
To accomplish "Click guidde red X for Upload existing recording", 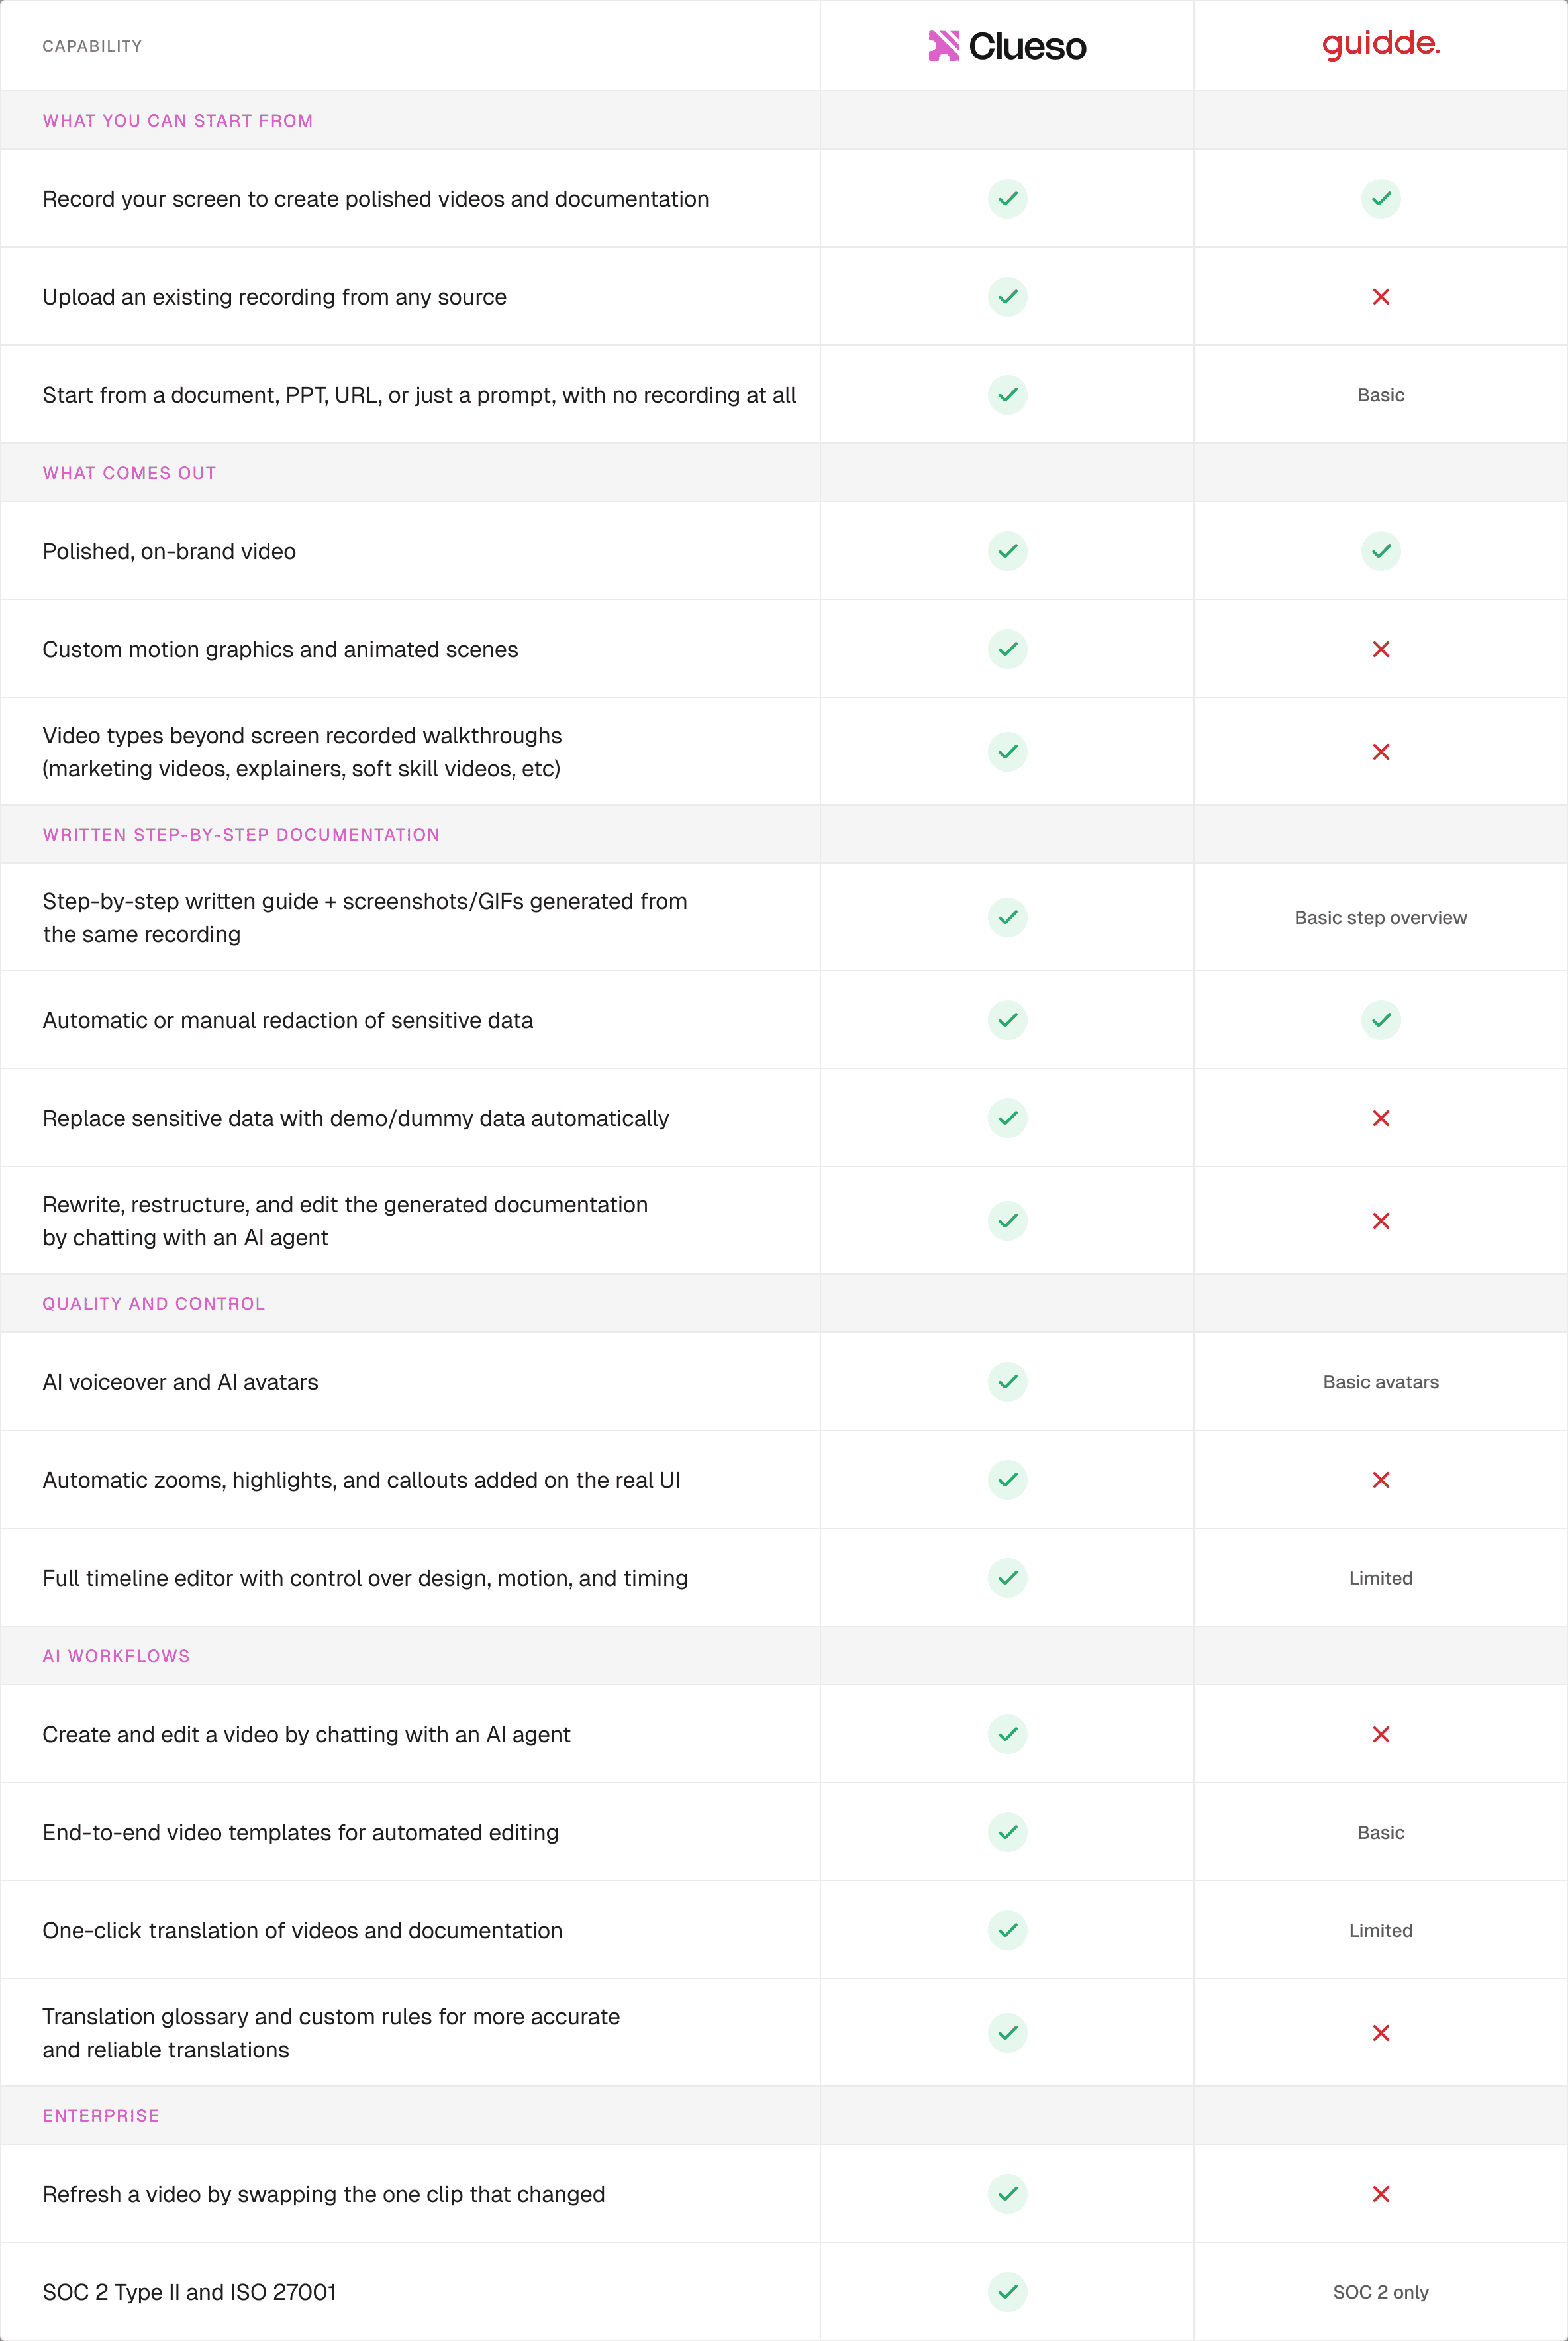I will pyautogui.click(x=1380, y=297).
